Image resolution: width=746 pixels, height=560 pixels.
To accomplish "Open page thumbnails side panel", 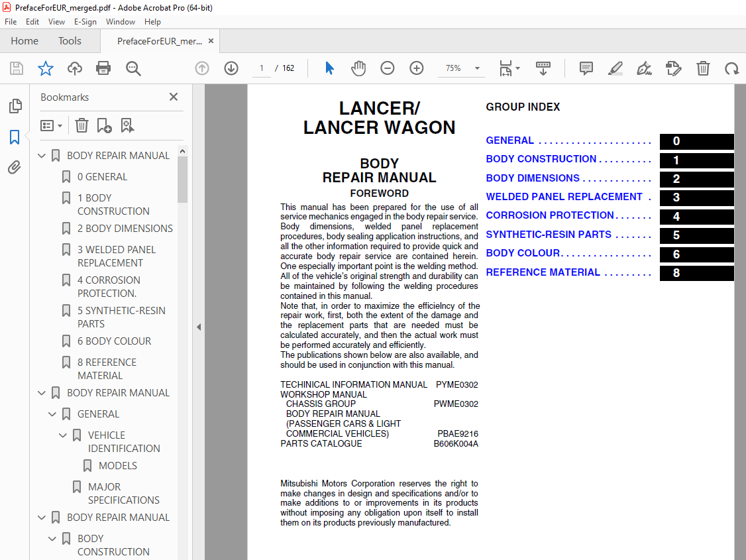I will (x=15, y=105).
